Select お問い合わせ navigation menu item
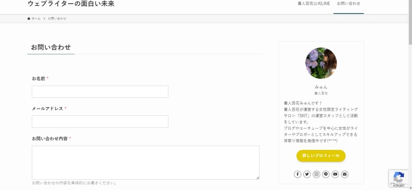 [349, 4]
